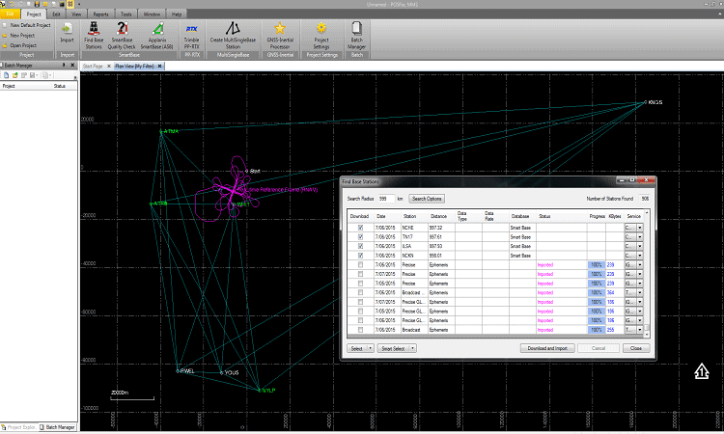Open Service dropdown in NCHE row
The image size is (724, 434).
640,228
